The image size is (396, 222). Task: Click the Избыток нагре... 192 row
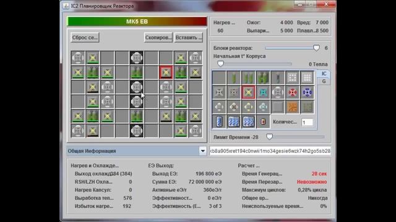[x=103, y=206]
